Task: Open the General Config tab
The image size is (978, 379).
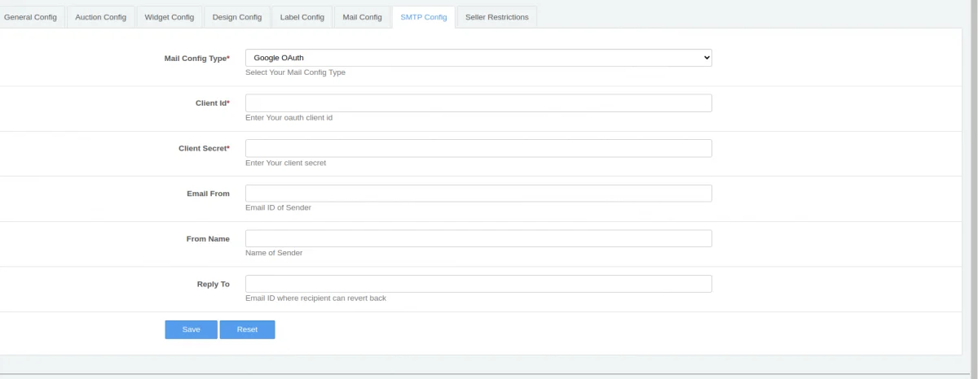Action: (30, 17)
